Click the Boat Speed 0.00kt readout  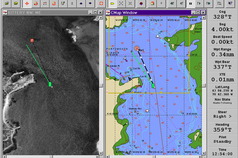coord(222,40)
